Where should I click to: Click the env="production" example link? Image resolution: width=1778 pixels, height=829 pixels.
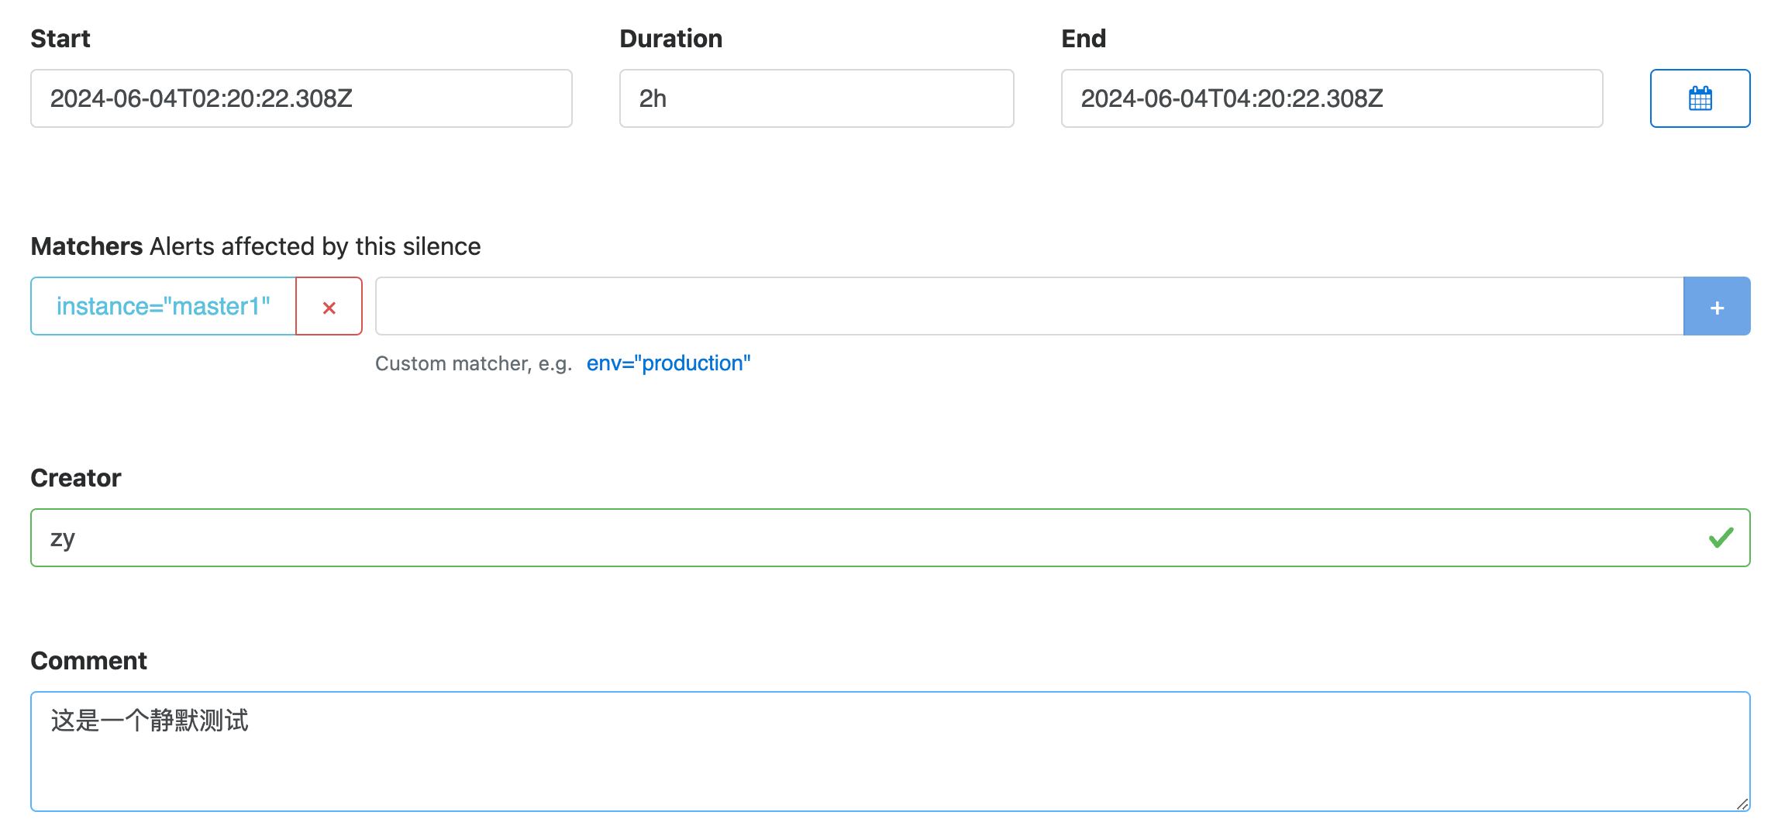point(668,363)
